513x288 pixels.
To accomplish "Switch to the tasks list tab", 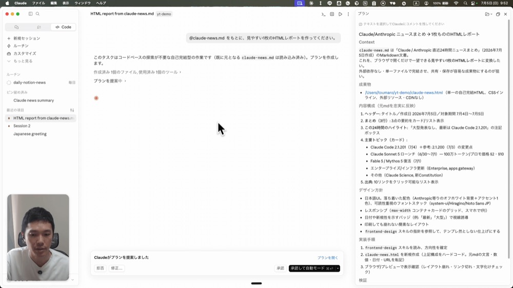I will pos(39,27).
